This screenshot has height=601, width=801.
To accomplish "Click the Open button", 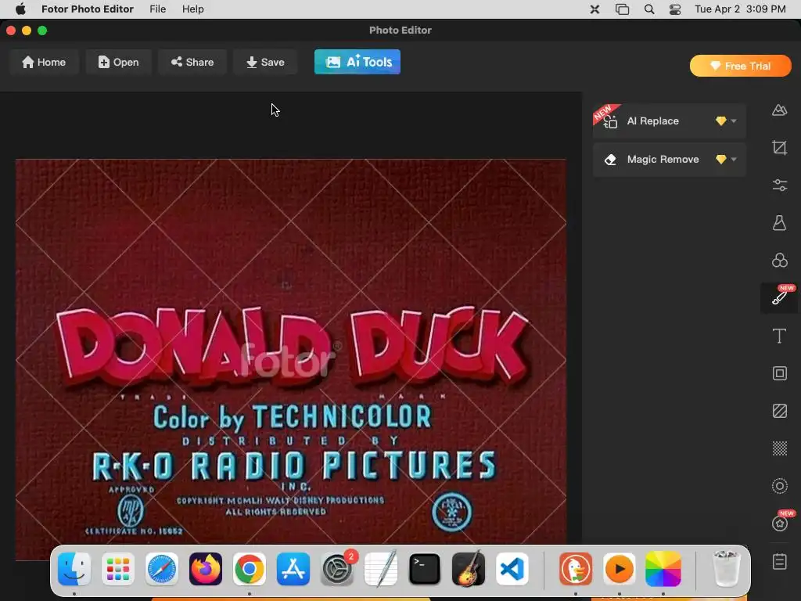I will [119, 63].
